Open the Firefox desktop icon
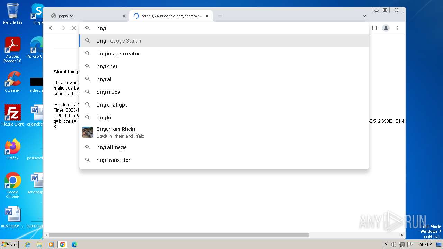Viewport: 443px width, 249px height. [x=12, y=149]
